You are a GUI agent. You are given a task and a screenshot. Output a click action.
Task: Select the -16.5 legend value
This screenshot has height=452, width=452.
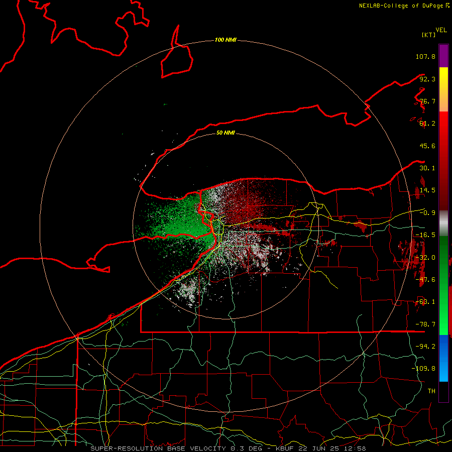click(x=425, y=235)
